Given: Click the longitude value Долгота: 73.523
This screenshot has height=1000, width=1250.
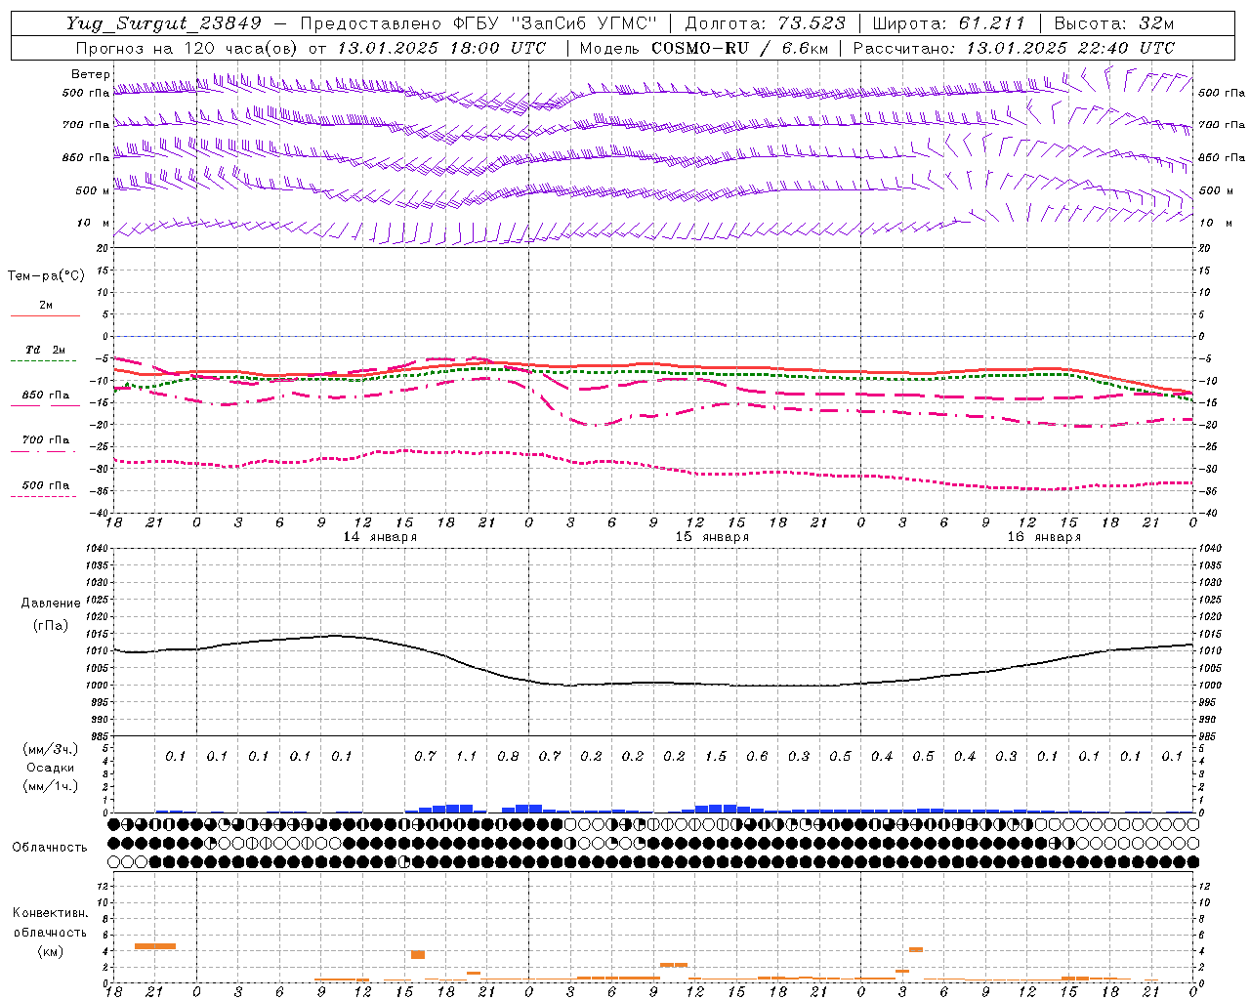Looking at the screenshot, I should pyautogui.click(x=765, y=23).
